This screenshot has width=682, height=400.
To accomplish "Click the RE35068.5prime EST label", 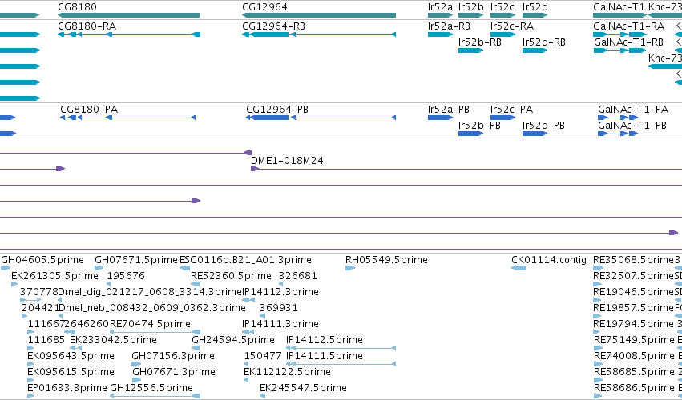I will [x=633, y=260].
